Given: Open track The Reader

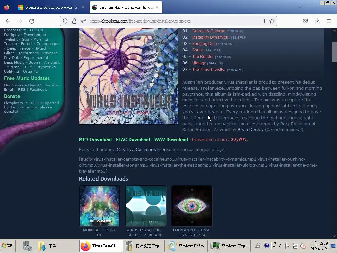Looking at the screenshot, I should coord(203,57).
